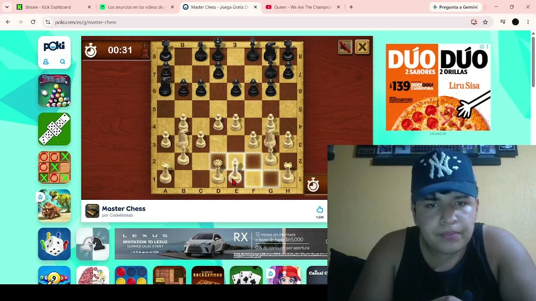The image size is (536, 301).
Task: Pick the white rook on a1
Action: pos(166,173)
